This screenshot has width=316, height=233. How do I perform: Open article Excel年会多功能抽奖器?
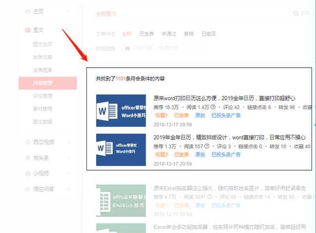[x=230, y=227]
